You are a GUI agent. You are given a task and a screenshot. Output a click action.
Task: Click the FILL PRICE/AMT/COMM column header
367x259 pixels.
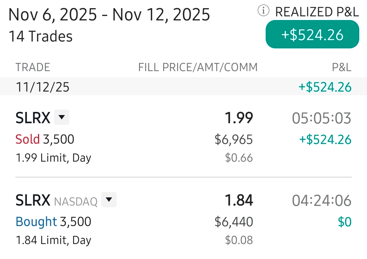coord(198,67)
